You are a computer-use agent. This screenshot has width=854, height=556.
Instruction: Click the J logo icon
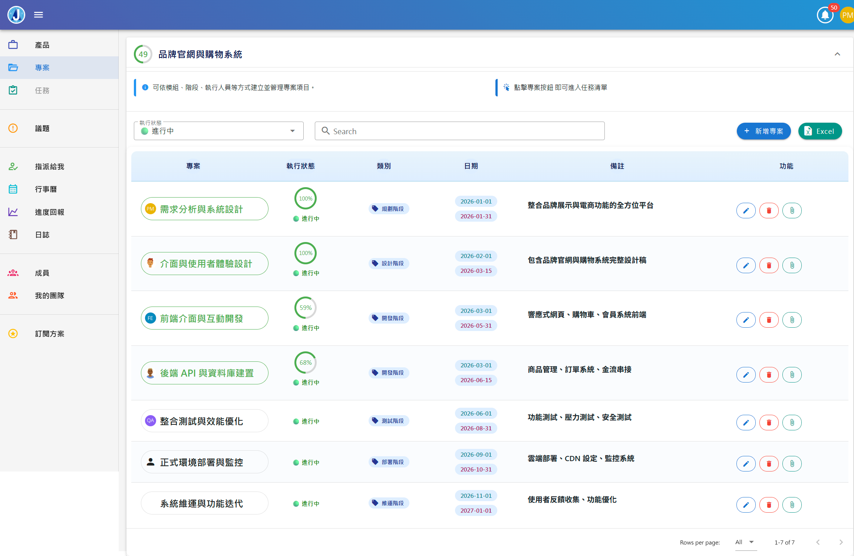coord(16,15)
